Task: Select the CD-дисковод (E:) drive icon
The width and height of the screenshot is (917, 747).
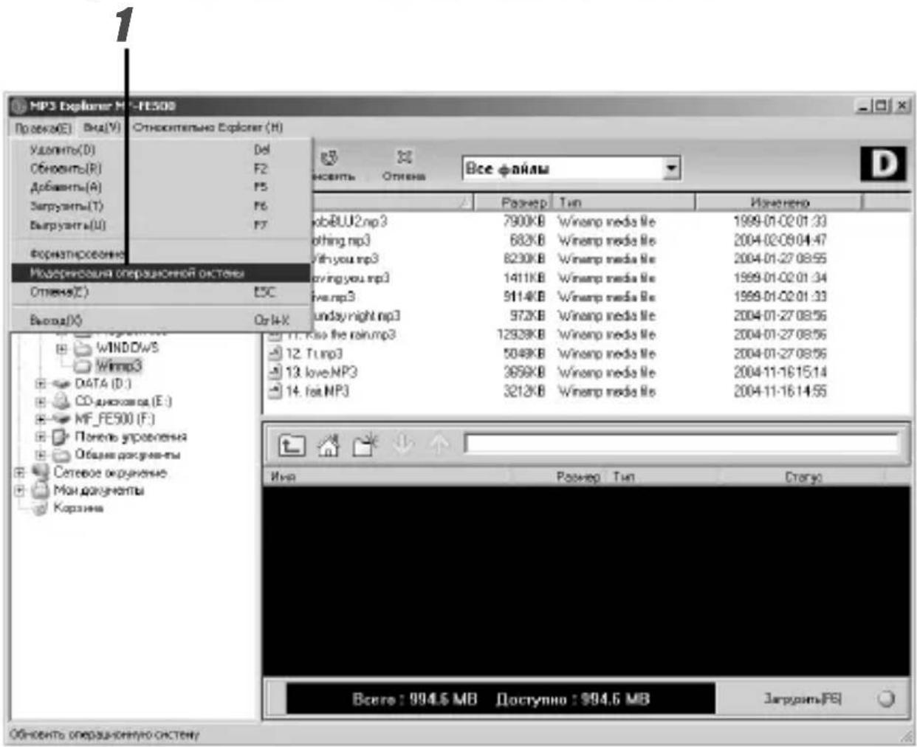Action: pyautogui.click(x=63, y=402)
